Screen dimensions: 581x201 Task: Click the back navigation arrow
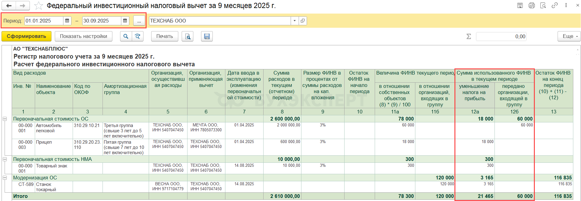coord(9,6)
